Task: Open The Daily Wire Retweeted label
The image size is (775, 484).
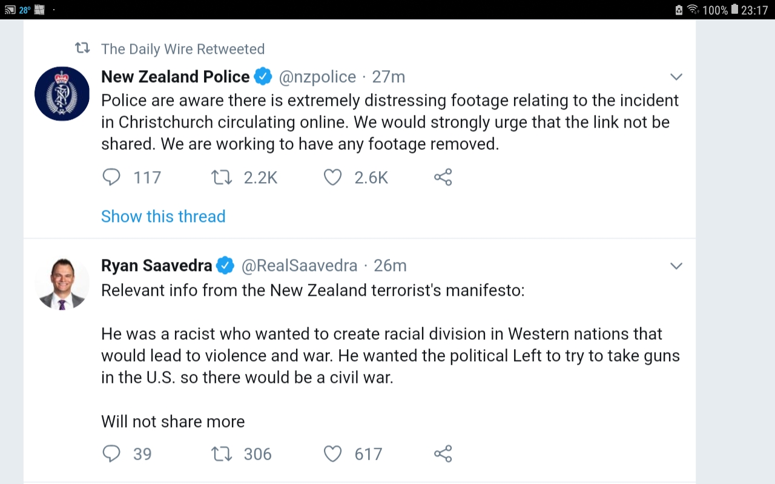Action: (x=182, y=49)
